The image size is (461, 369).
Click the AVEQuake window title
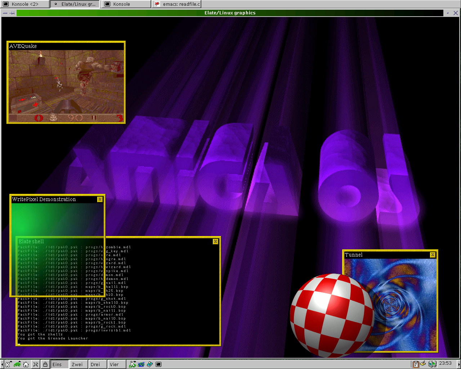click(x=23, y=46)
